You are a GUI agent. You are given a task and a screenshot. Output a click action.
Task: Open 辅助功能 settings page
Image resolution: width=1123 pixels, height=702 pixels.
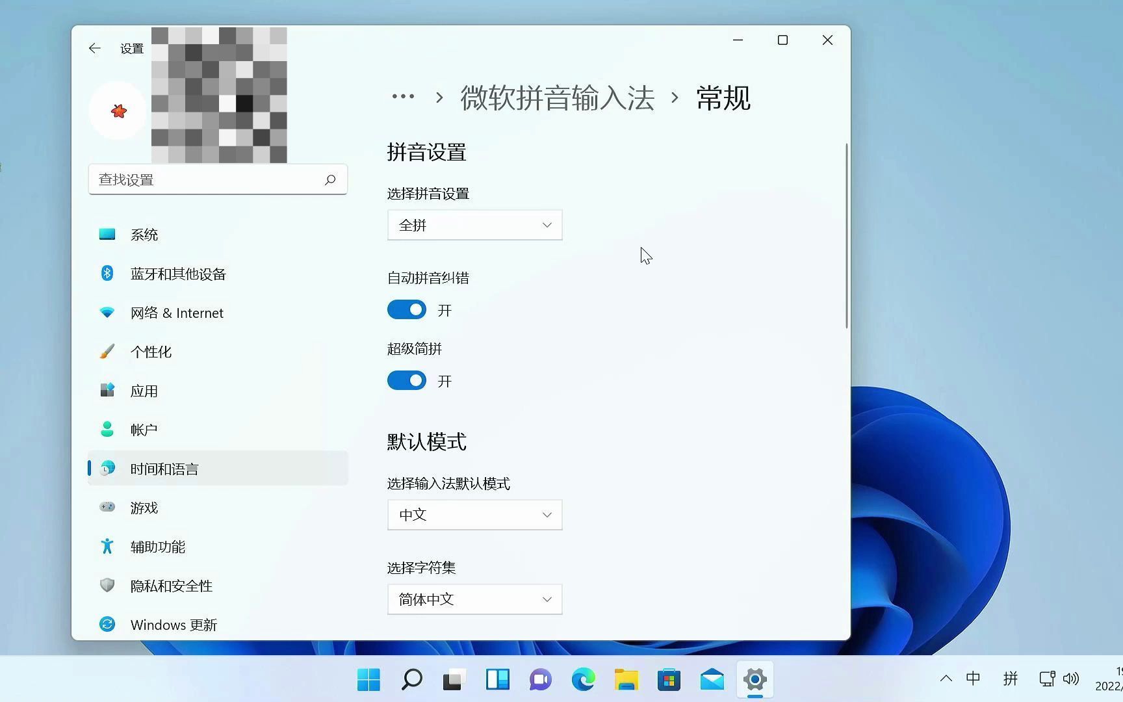click(x=218, y=547)
